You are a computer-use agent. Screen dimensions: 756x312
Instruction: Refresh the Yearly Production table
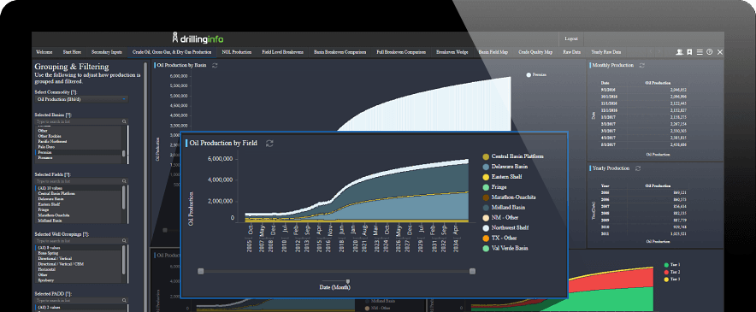click(x=638, y=168)
